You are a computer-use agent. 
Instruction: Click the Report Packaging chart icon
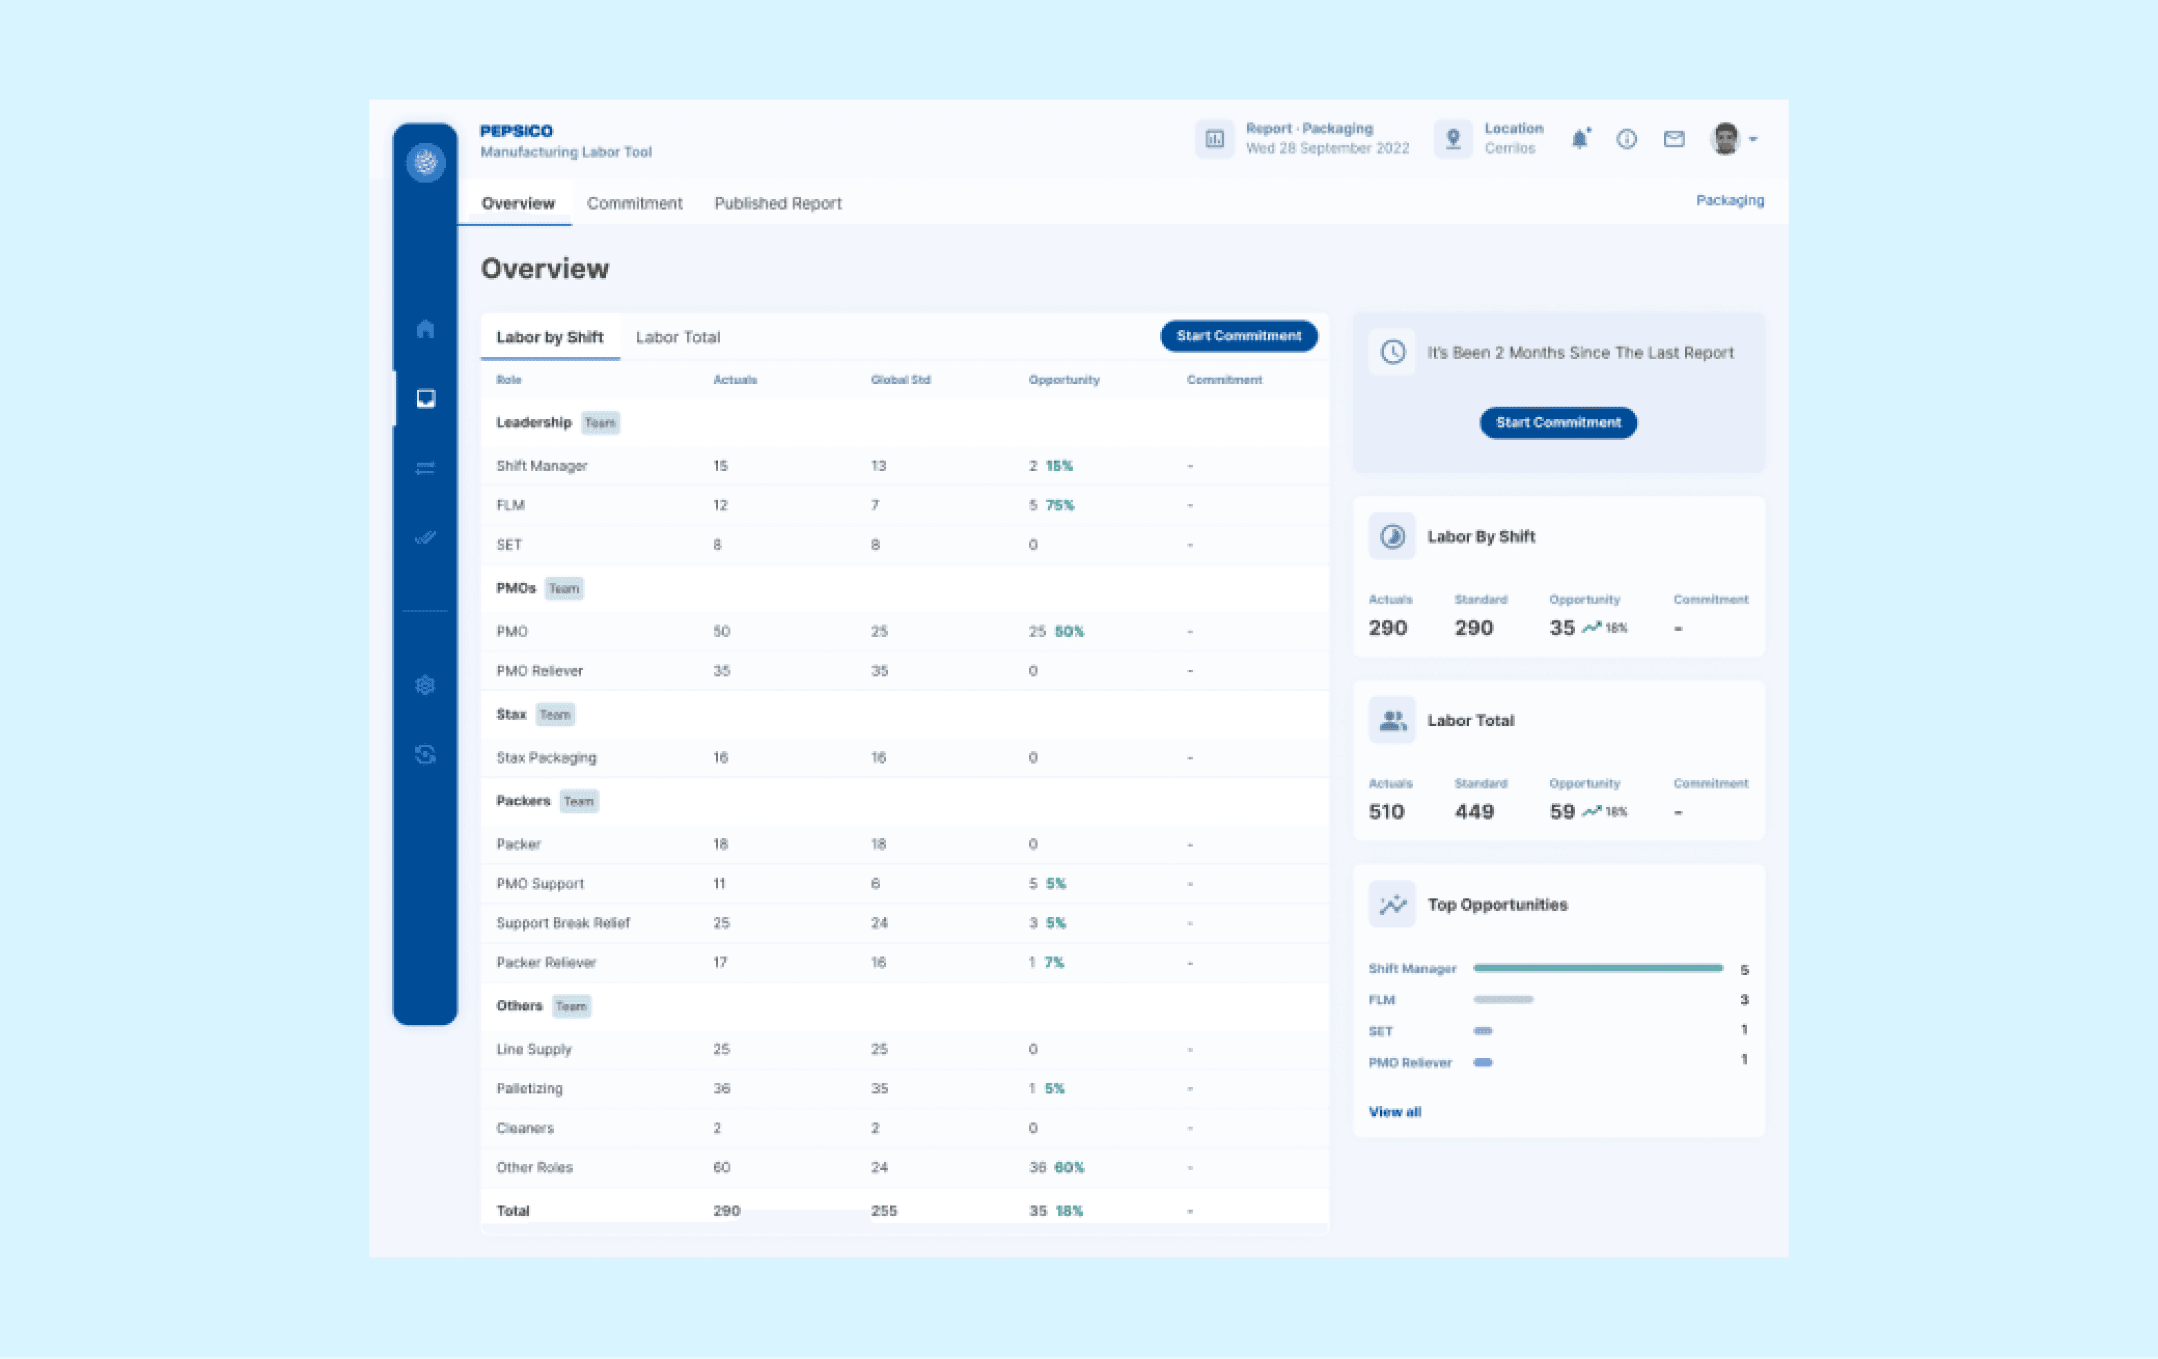coord(1215,139)
